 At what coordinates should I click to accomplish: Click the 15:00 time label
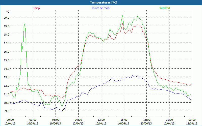point(124,120)
